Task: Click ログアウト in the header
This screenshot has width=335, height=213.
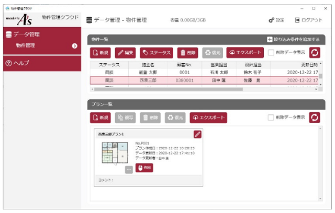Action: pos(308,20)
